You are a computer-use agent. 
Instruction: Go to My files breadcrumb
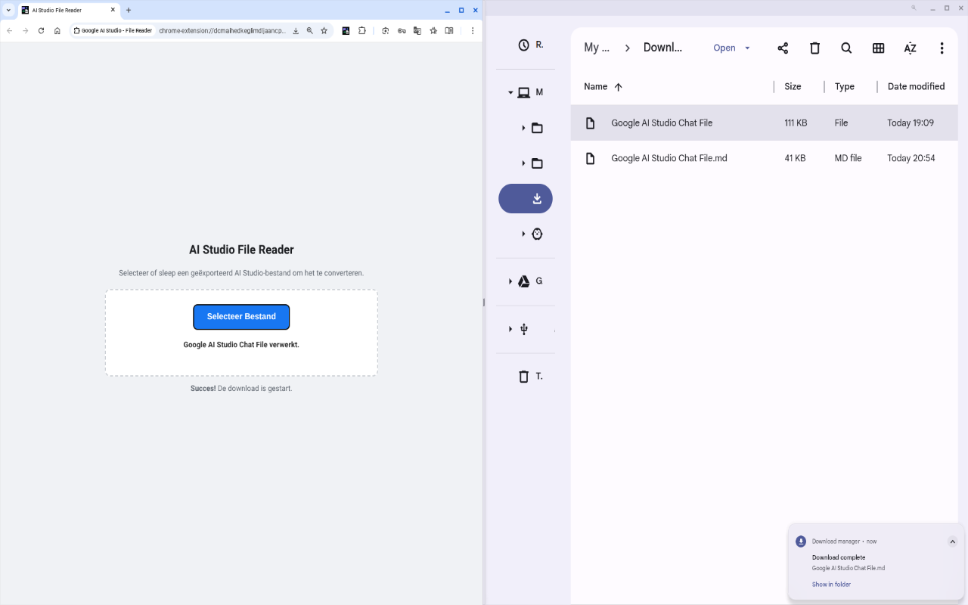coord(597,48)
